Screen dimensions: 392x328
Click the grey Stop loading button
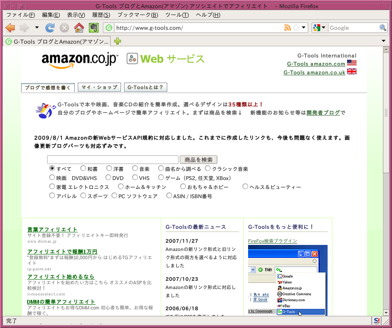64,28
